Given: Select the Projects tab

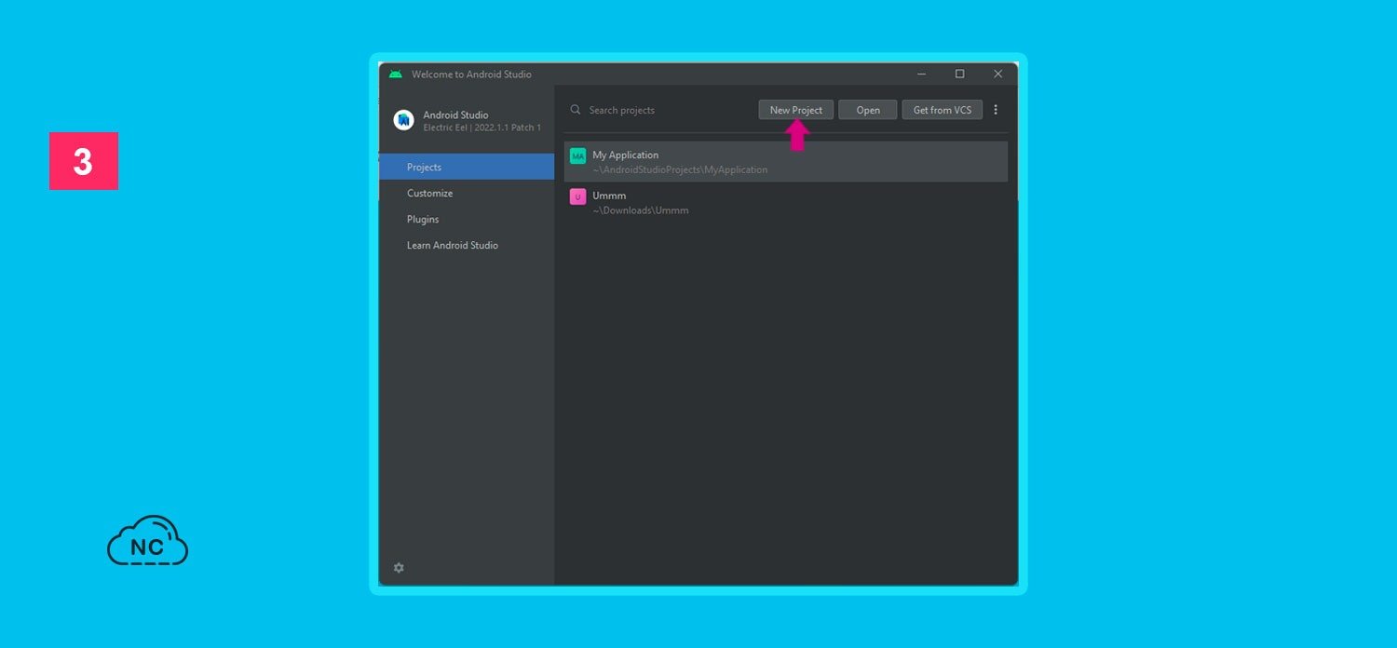Looking at the screenshot, I should pyautogui.click(x=467, y=167).
